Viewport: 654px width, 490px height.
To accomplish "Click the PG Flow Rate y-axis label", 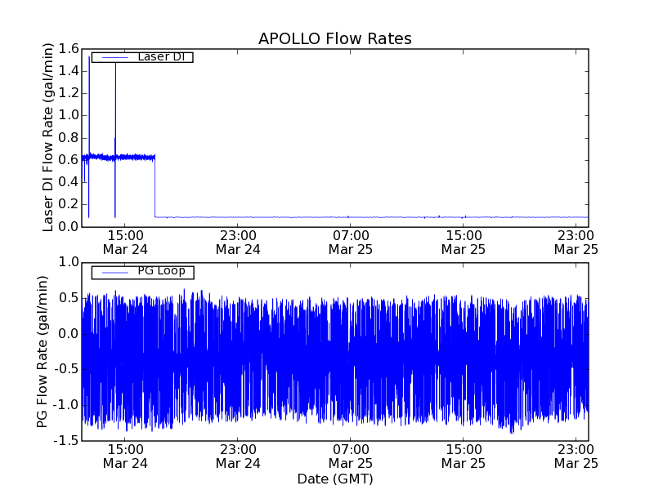I will point(43,351).
